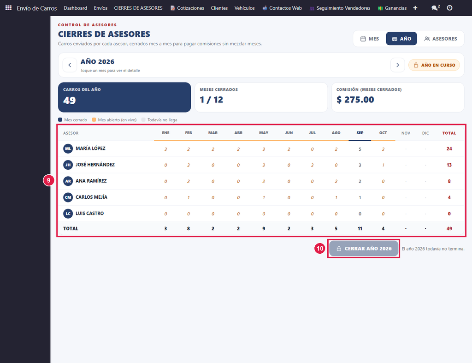The width and height of the screenshot is (472, 363).
Task: Open the Contactos Web menu
Action: tap(282, 8)
